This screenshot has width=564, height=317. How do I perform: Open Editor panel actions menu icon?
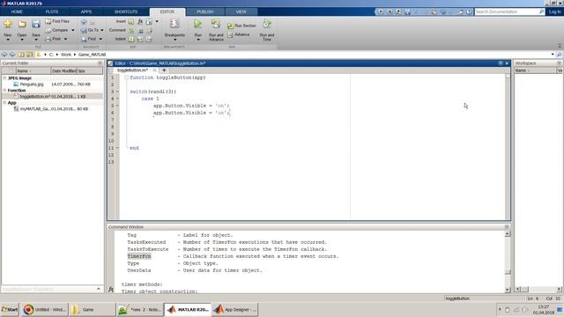click(501, 63)
